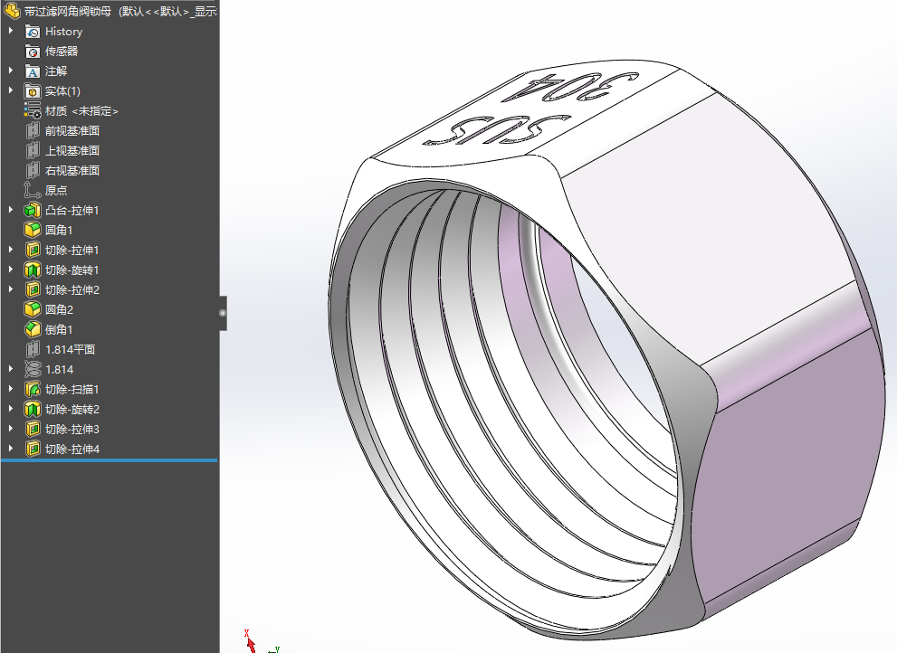Select 实体(1) in the tree
The width and height of the screenshot is (897, 653).
(62, 91)
